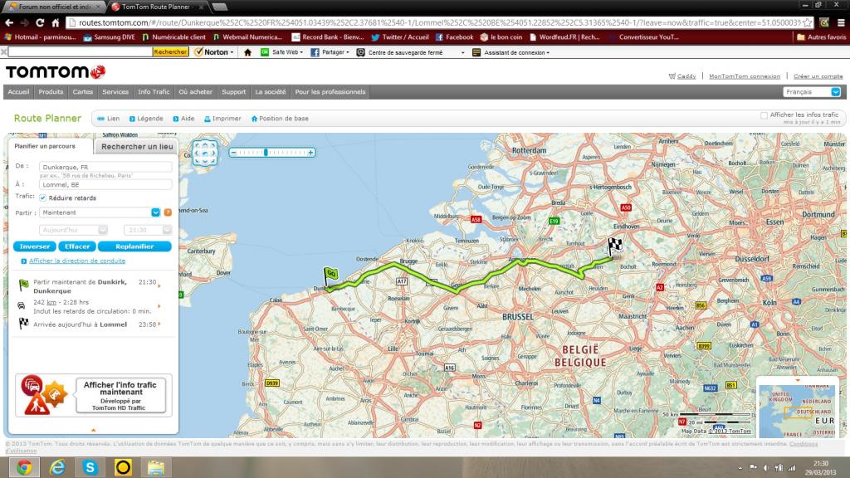Screen dimensions: 850x478
Task: Click the green GO start flag on map
Action: (x=330, y=276)
